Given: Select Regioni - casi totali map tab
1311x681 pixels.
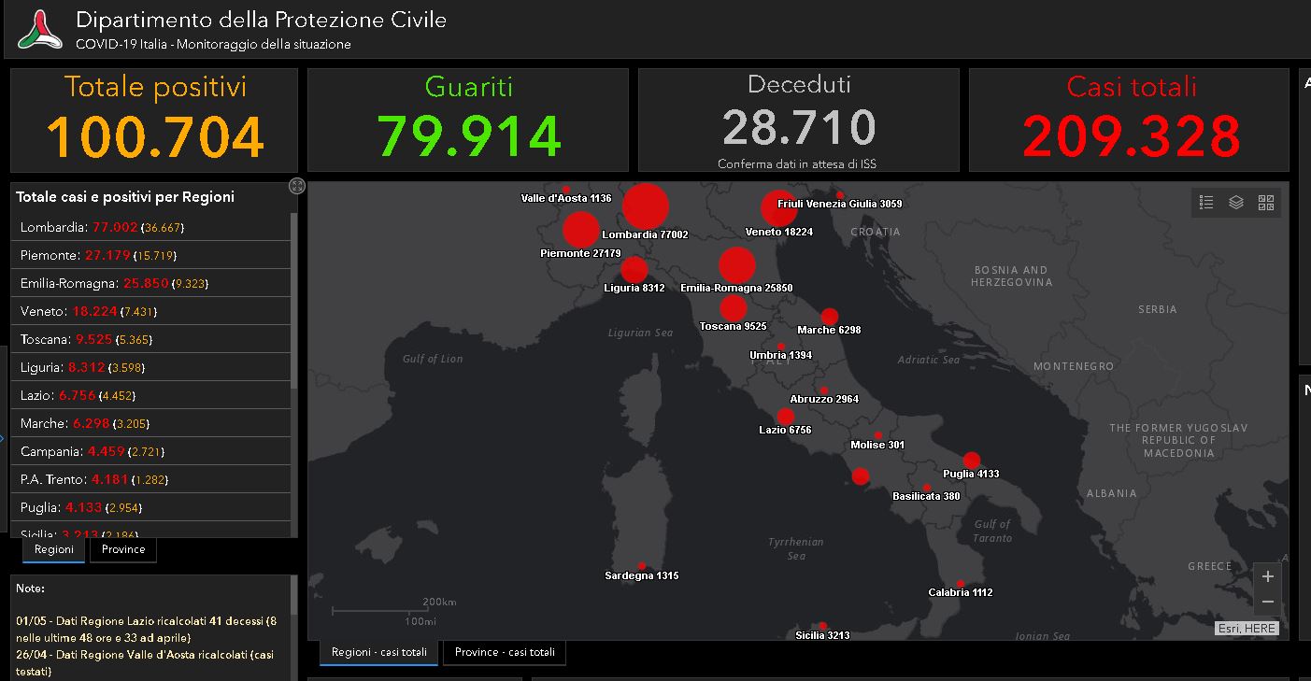Looking at the screenshot, I should (378, 652).
